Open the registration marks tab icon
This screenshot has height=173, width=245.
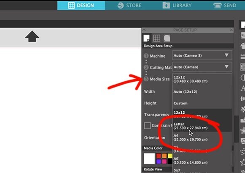pos(167,38)
